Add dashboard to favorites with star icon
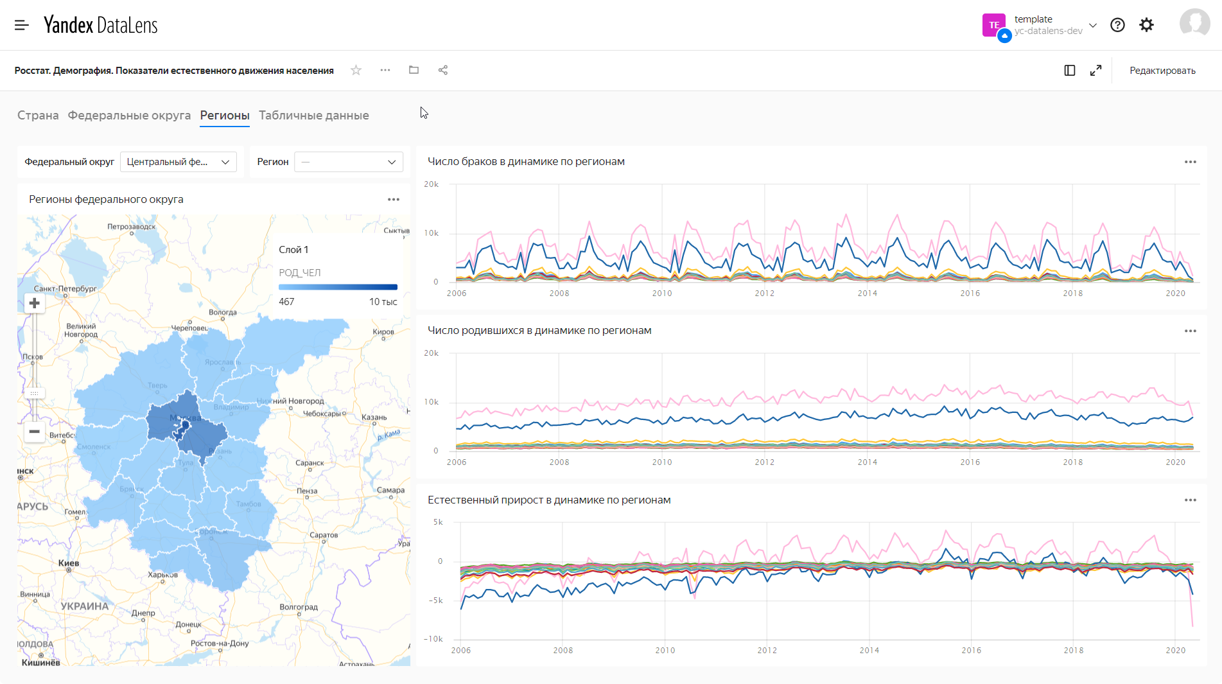The height and width of the screenshot is (684, 1222). 356,70
